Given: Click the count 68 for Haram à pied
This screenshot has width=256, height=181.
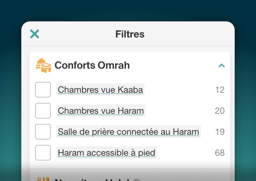Looking at the screenshot, I should [220, 153].
